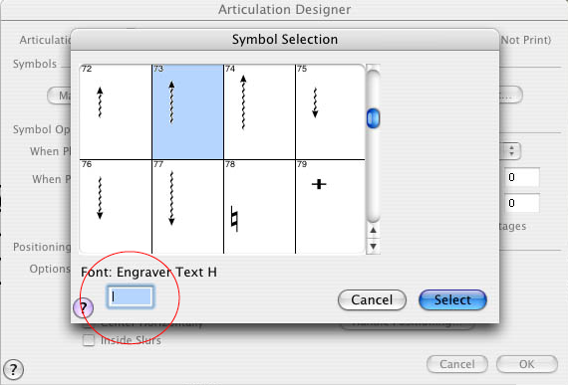Click the scroll up arrow of symbol list
This screenshot has width=568, height=385.
point(373,230)
